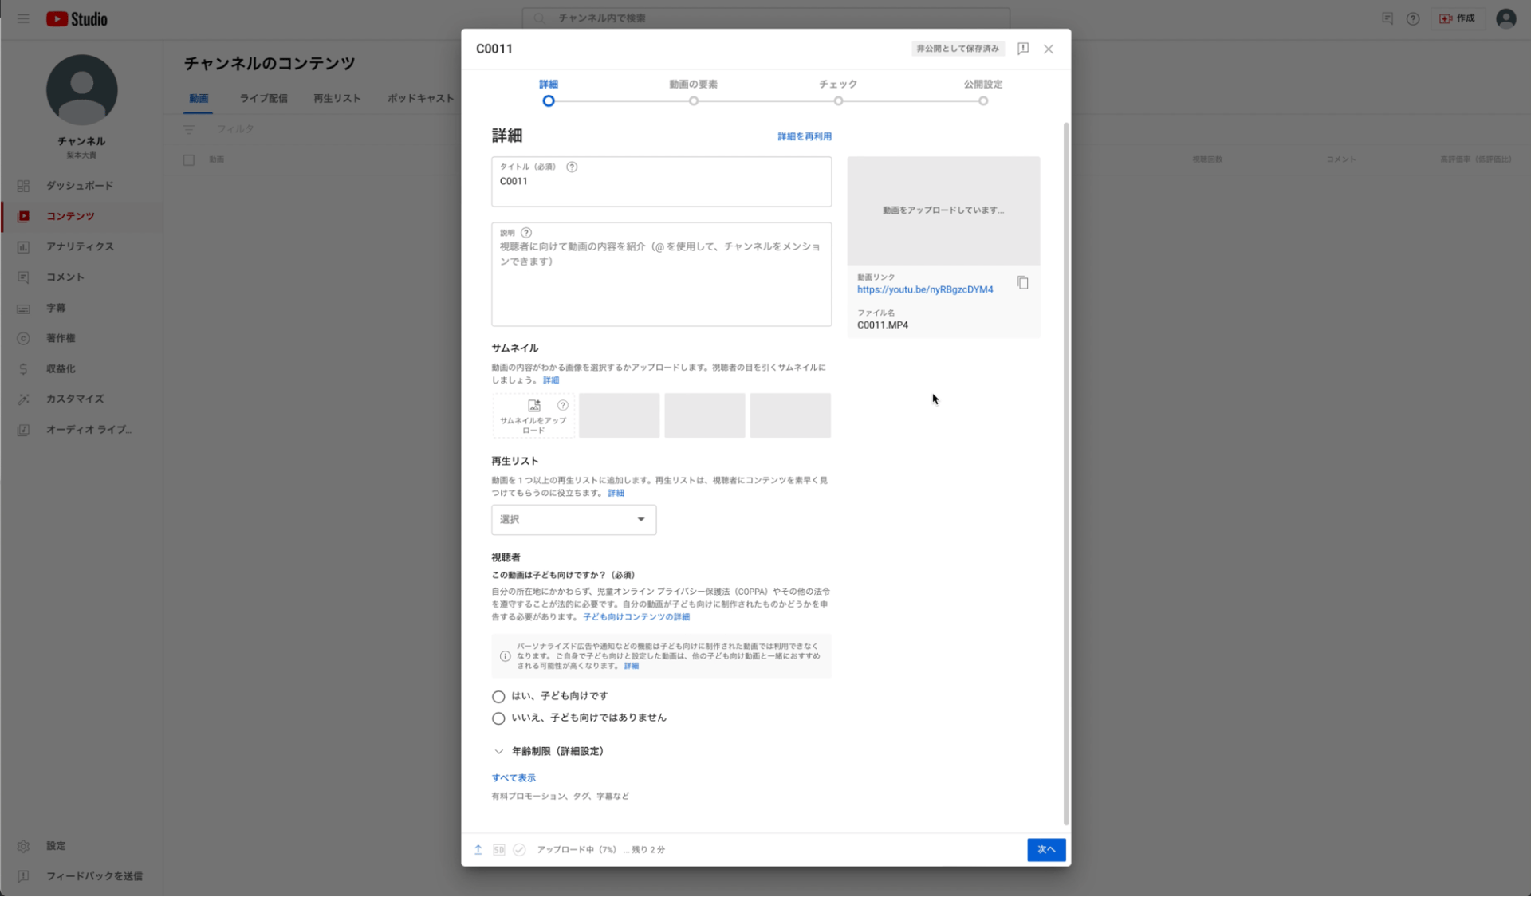Copy the video link with the clipboard icon
This screenshot has width=1531, height=897.
click(x=1022, y=283)
